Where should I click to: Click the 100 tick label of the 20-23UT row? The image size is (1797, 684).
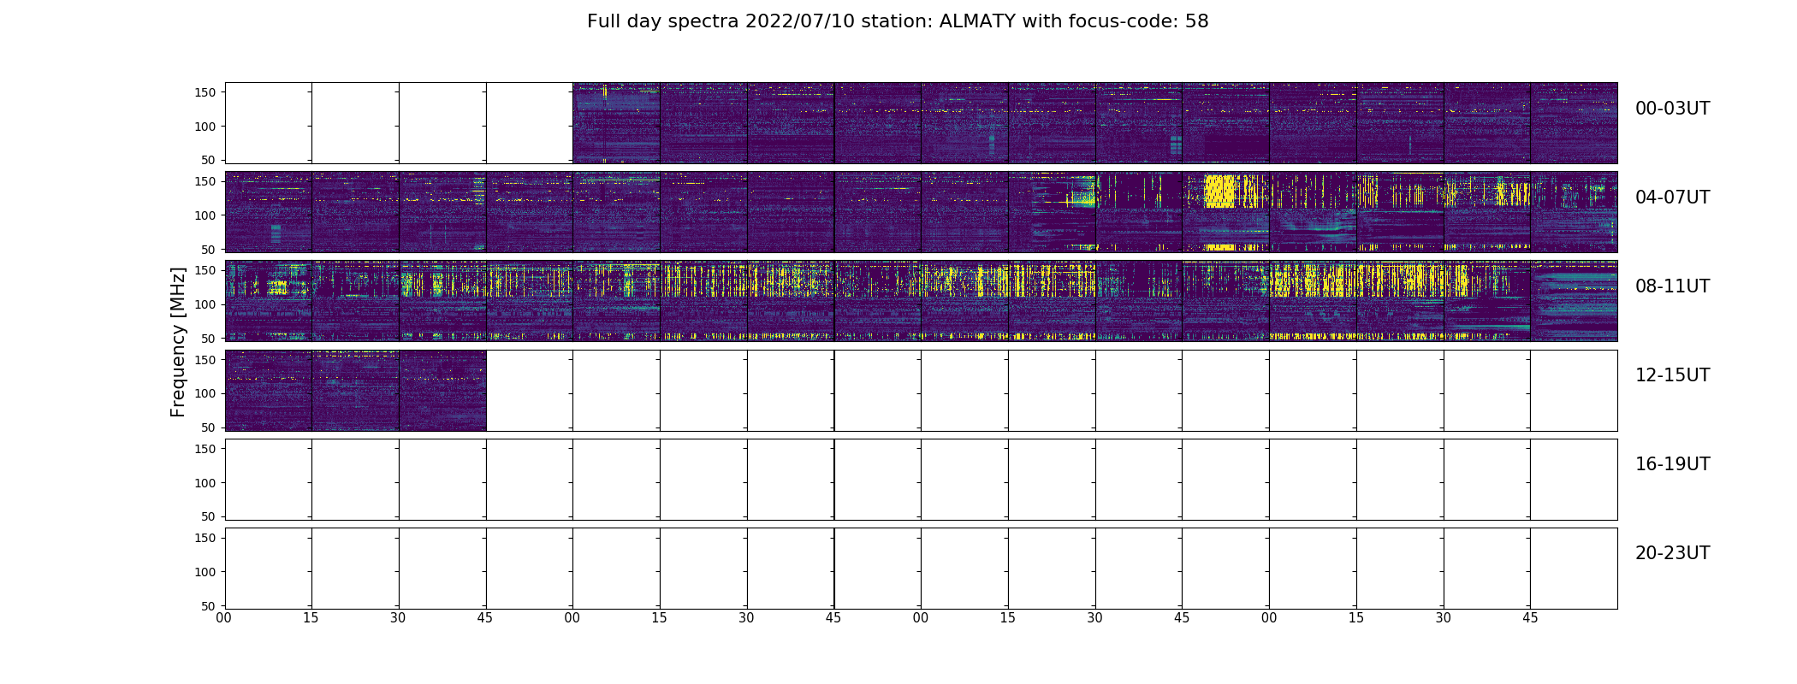pos(206,572)
